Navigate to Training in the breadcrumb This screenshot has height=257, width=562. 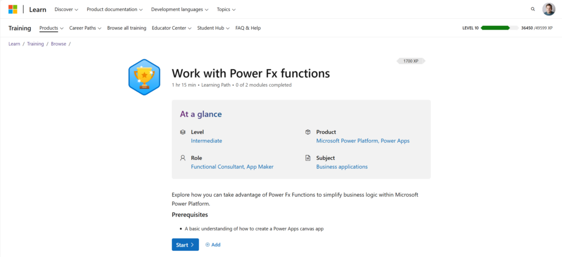pyautogui.click(x=35, y=44)
